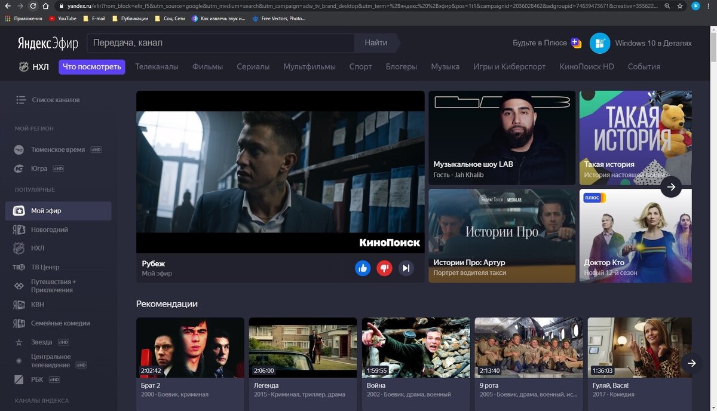
Task: Click the Югра channel icon
Action: click(x=19, y=168)
